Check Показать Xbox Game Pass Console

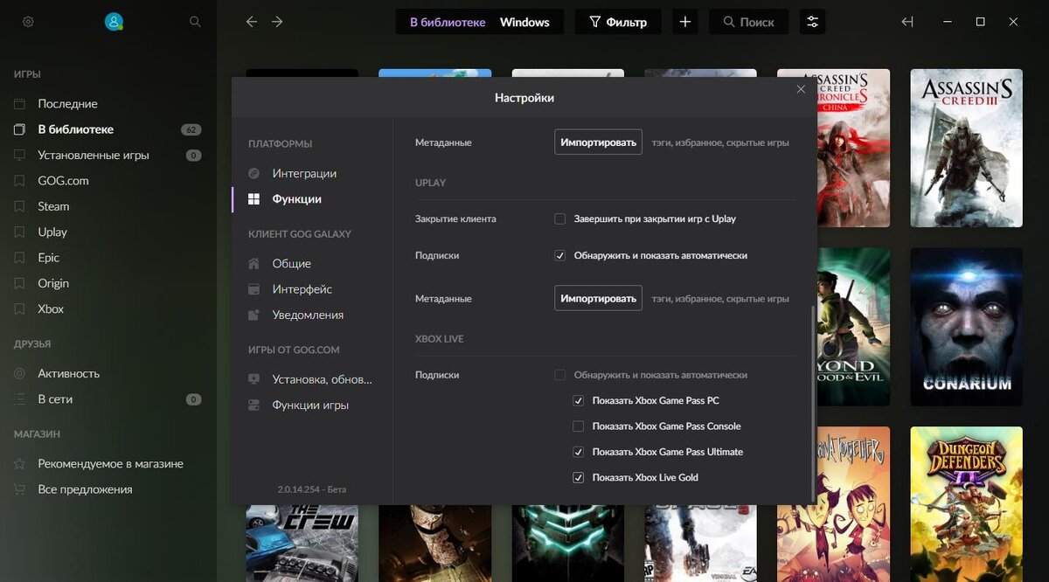click(x=578, y=426)
